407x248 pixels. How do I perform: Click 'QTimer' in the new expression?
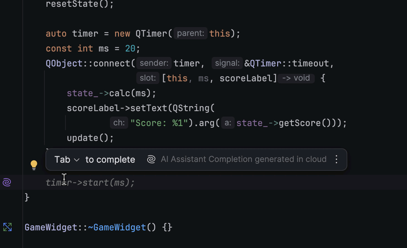point(151,34)
